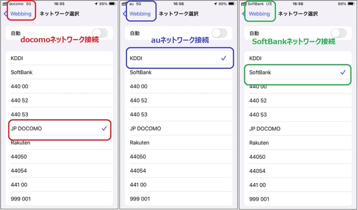358x210 pixels.
Task: Choose 440 52 in au screen
Action: pyautogui.click(x=179, y=100)
